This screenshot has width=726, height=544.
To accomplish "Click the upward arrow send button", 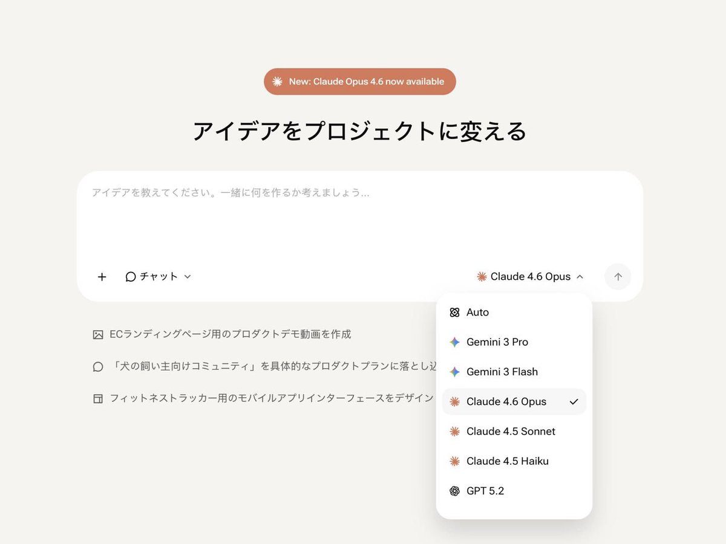I will (618, 276).
